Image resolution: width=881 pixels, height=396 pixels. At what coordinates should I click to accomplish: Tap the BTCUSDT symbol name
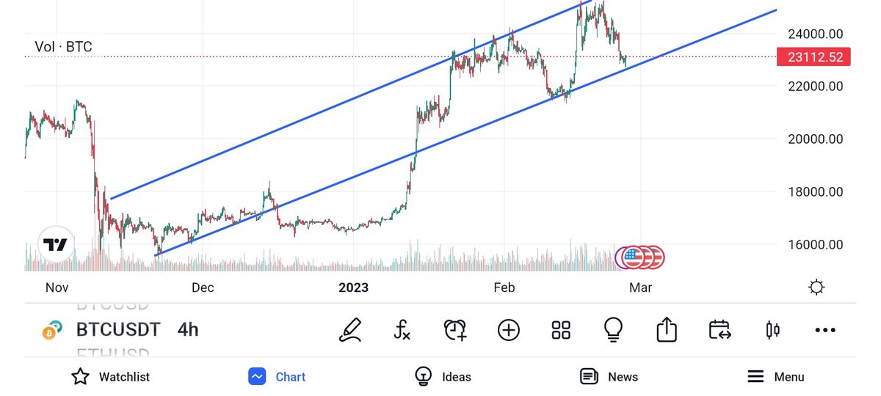(x=118, y=330)
